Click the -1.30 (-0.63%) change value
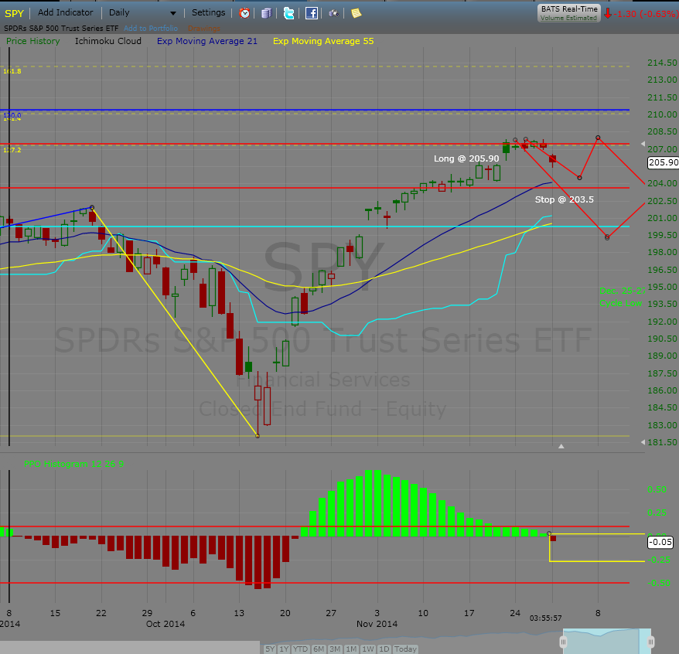The image size is (679, 654). tap(646, 14)
